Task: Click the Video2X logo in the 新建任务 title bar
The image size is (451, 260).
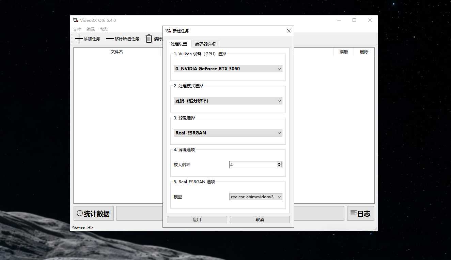Action: tap(168, 31)
